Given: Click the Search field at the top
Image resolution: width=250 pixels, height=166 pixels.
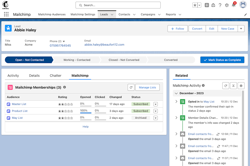Looking at the screenshot, I should [x=118, y=5].
